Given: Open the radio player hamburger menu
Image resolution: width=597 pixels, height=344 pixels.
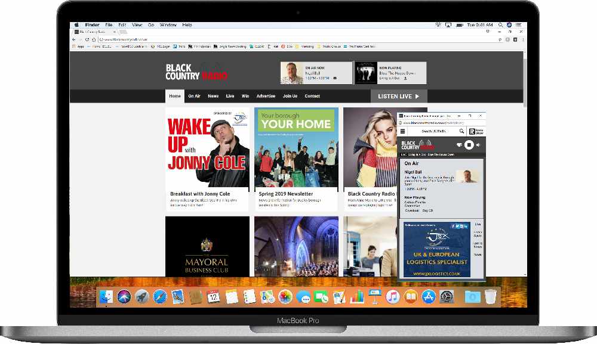Looking at the screenshot, I should (x=402, y=132).
